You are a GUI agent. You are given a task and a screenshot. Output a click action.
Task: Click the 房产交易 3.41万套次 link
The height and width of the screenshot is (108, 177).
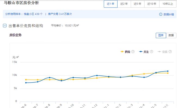click(x=60, y=14)
